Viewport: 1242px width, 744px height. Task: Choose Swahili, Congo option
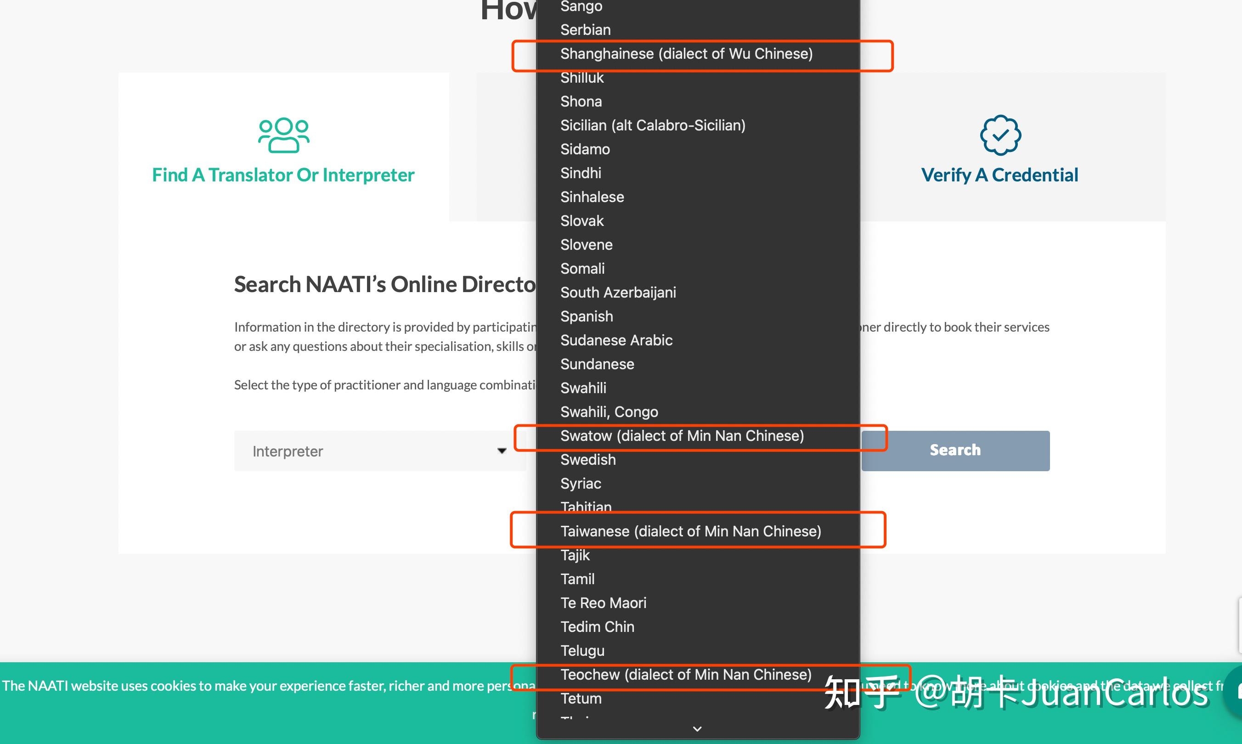pyautogui.click(x=609, y=411)
